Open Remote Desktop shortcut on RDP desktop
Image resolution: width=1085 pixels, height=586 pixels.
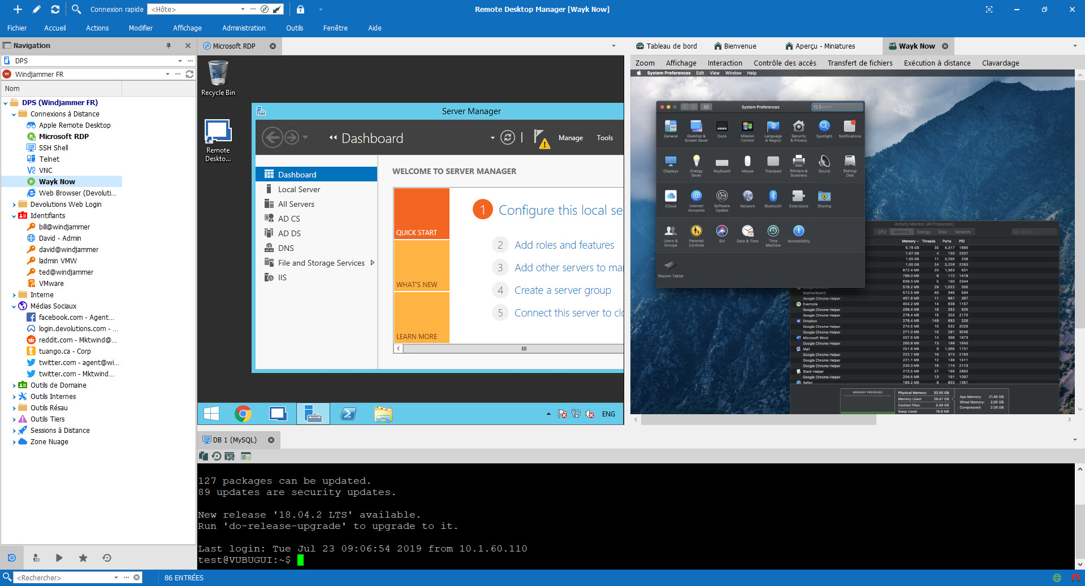[x=218, y=141]
